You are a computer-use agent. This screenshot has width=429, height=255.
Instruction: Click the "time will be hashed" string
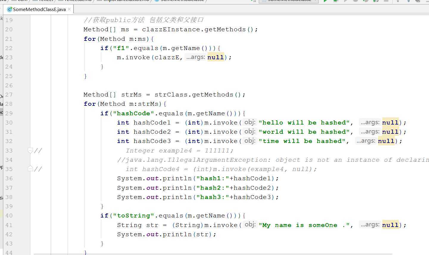302,141
